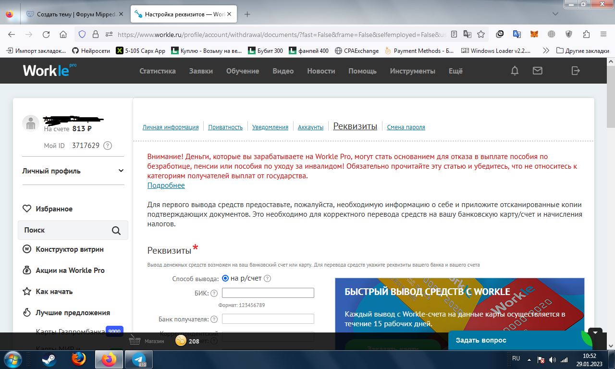This screenshot has width=615, height=369.
Task: Click the shield extension icon
Action: (x=569, y=35)
